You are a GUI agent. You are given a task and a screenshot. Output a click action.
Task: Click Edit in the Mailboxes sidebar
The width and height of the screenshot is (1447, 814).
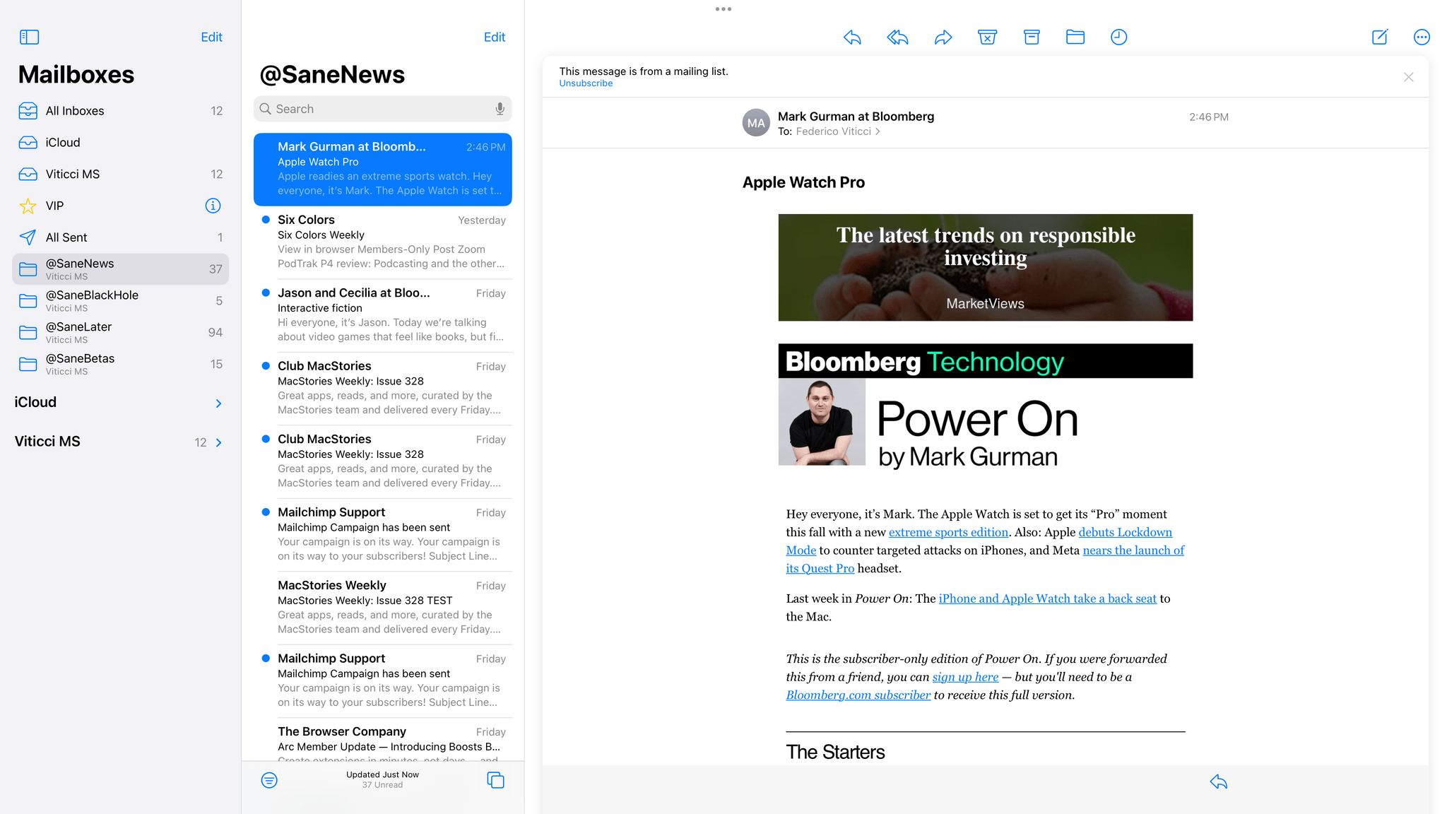pos(211,37)
